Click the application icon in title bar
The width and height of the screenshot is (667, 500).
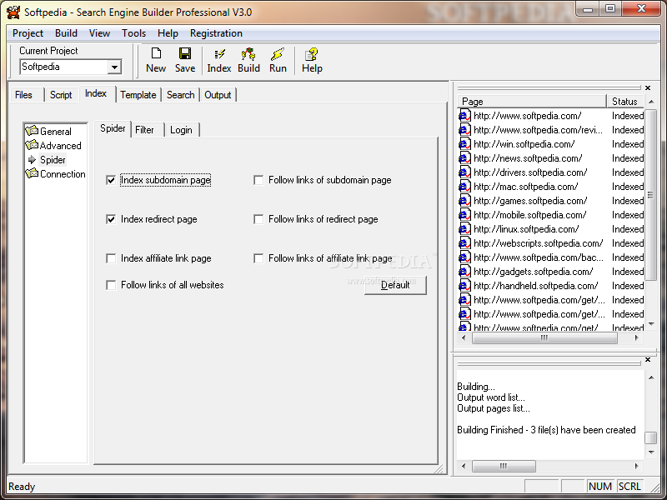pyautogui.click(x=13, y=12)
